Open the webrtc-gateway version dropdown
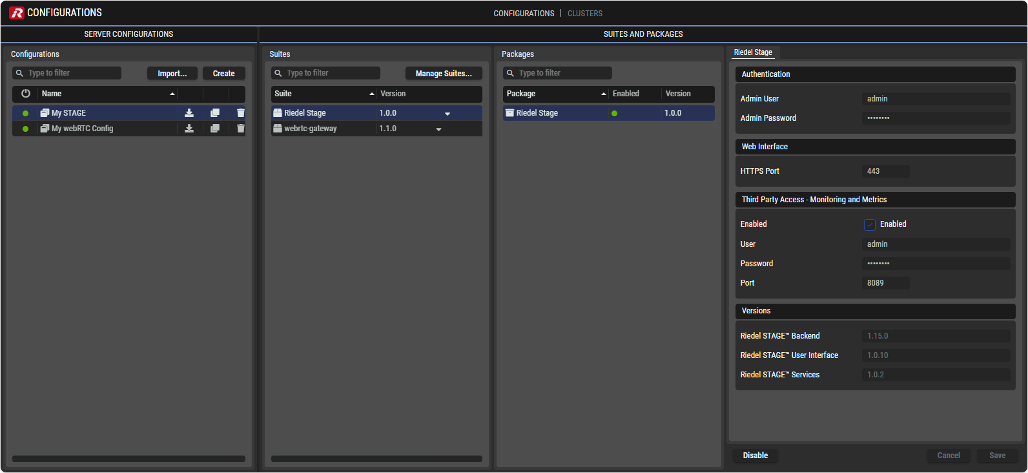 pyautogui.click(x=438, y=129)
